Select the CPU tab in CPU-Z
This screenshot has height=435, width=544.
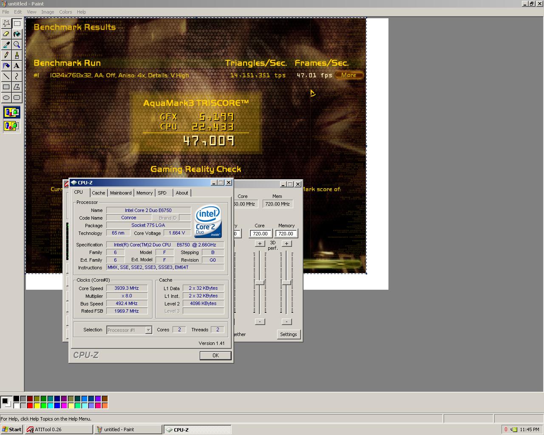pos(79,192)
